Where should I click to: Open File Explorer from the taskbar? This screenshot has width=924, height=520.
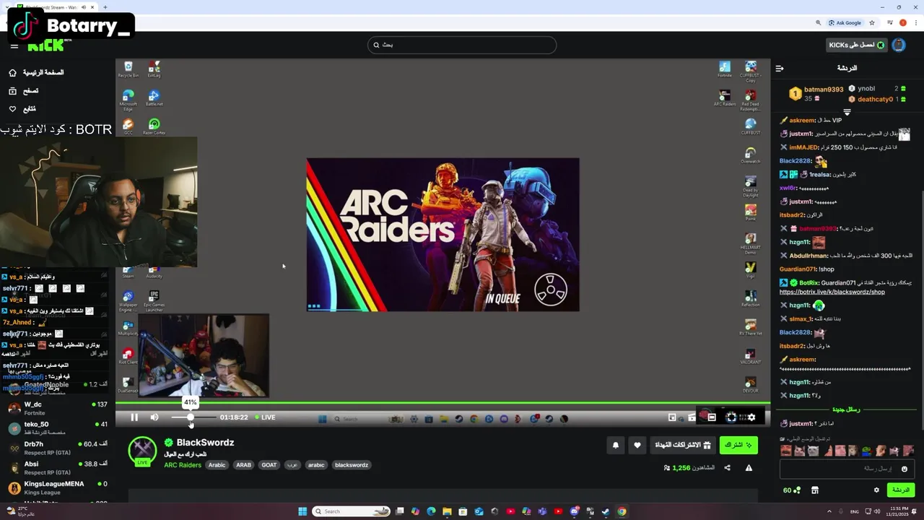[x=447, y=511]
